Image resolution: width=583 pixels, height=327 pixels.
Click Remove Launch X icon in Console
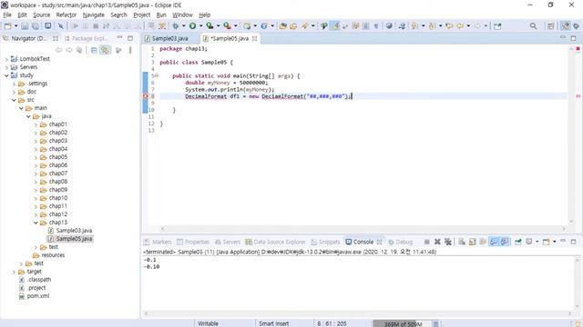437,242
